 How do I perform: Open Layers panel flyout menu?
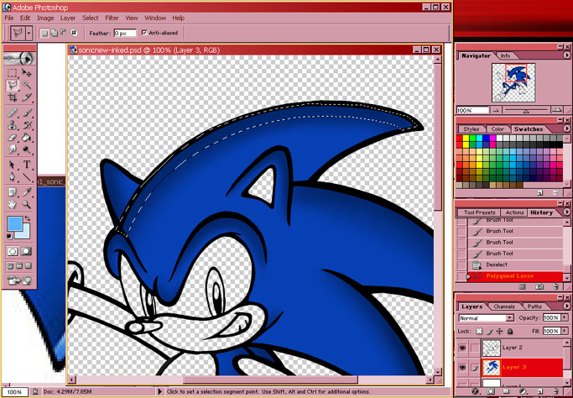tap(567, 306)
